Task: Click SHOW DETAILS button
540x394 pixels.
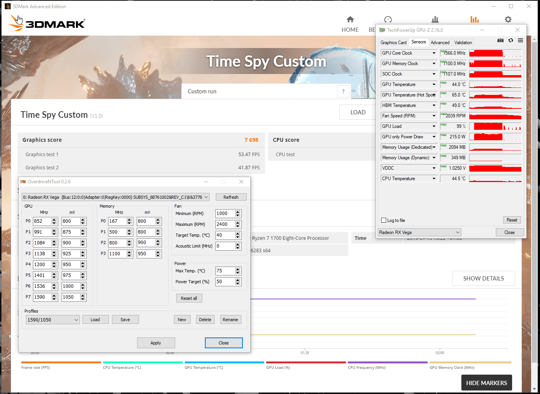Action: (x=483, y=279)
